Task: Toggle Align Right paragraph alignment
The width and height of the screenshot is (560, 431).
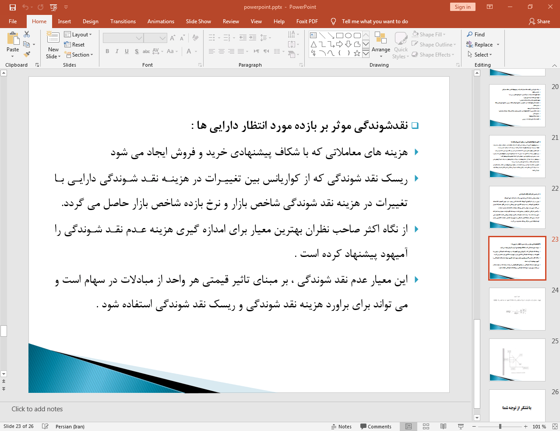Action: click(x=231, y=51)
